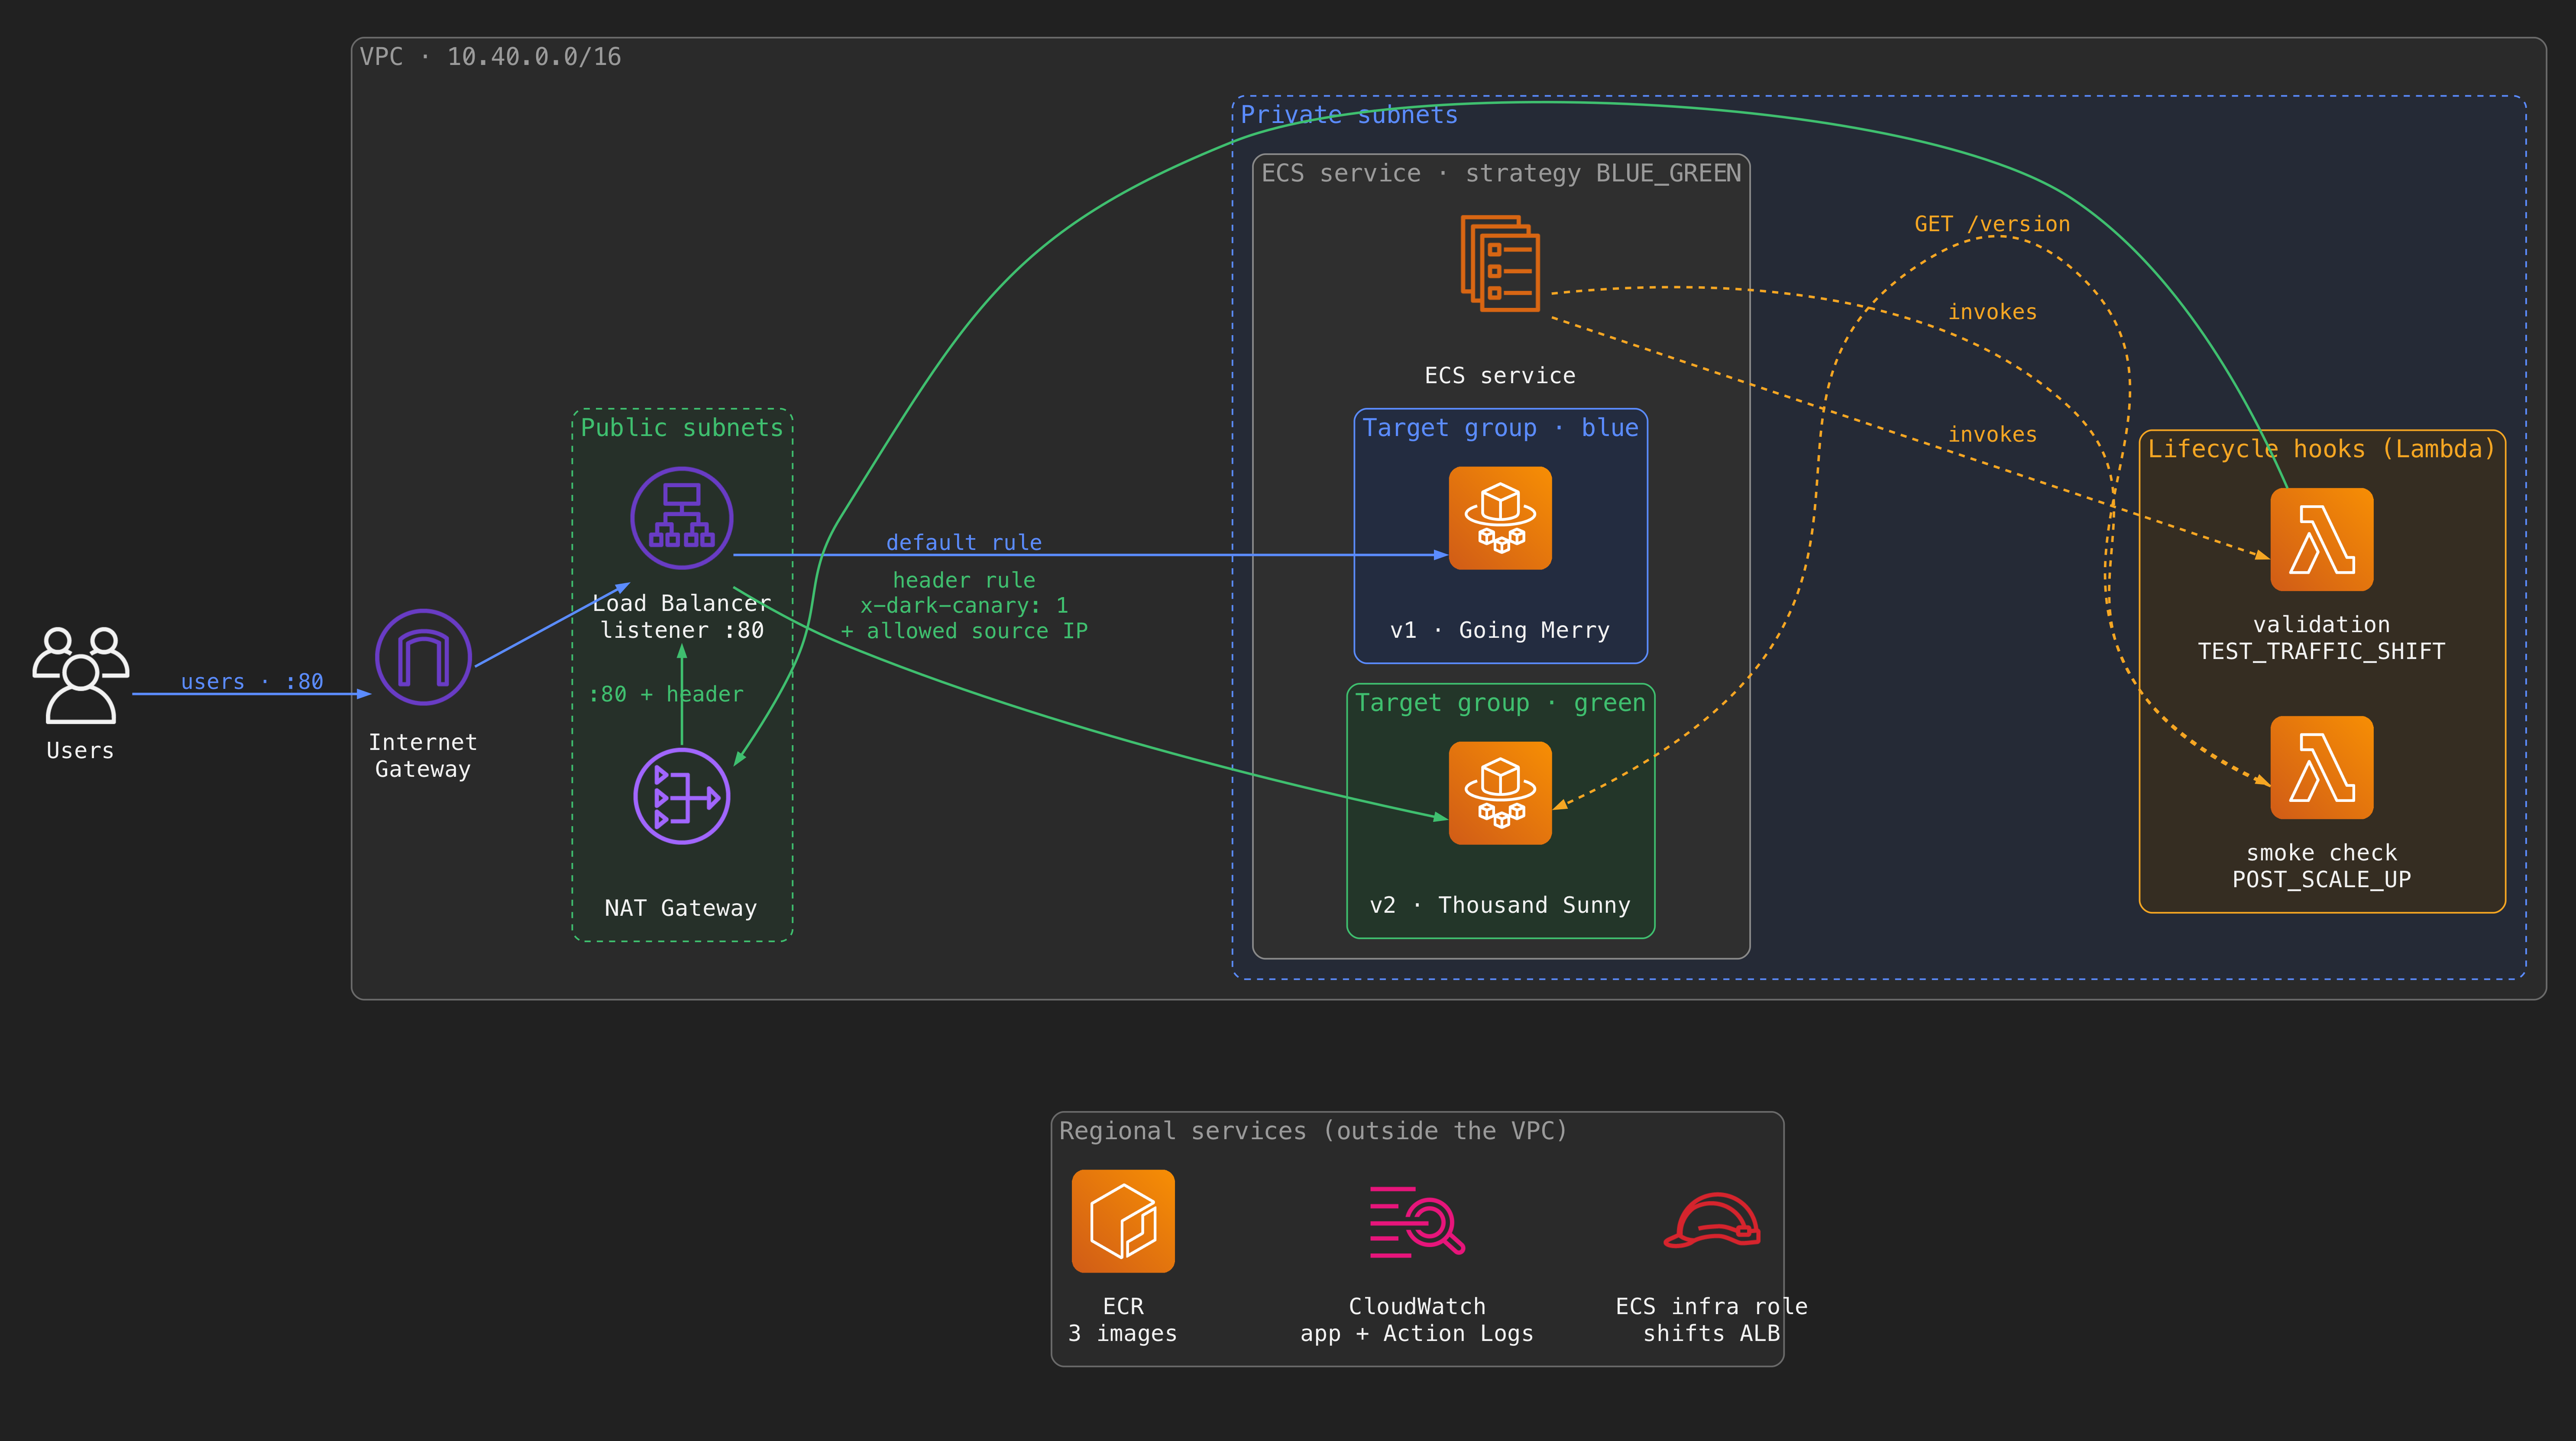Click the ECR registry icon
This screenshot has height=1441, width=2576.
point(1123,1221)
